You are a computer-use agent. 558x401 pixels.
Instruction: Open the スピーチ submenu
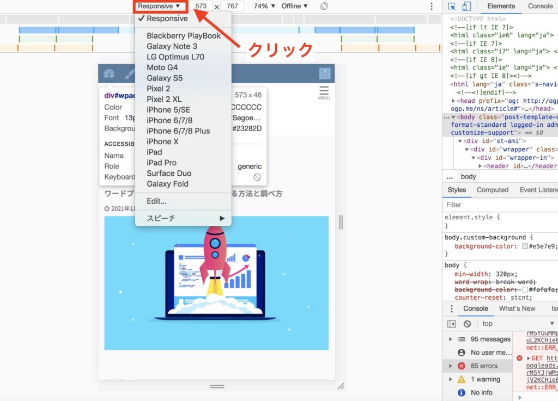183,218
